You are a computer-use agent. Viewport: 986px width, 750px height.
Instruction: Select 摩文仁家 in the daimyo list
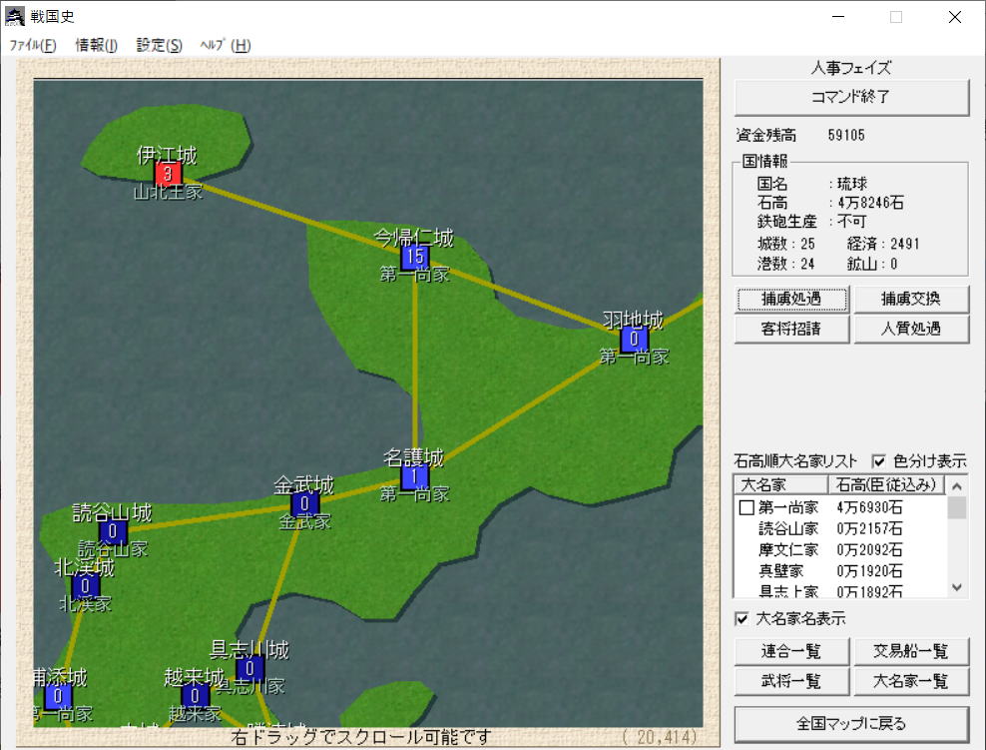(x=787, y=550)
